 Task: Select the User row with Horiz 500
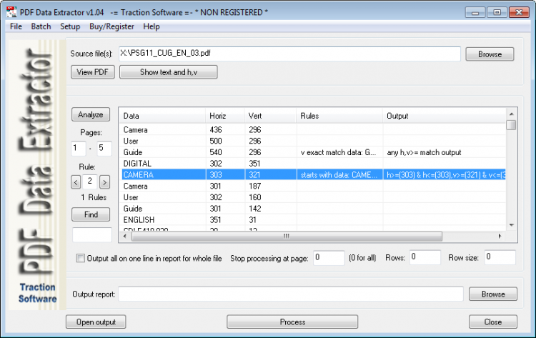point(313,141)
